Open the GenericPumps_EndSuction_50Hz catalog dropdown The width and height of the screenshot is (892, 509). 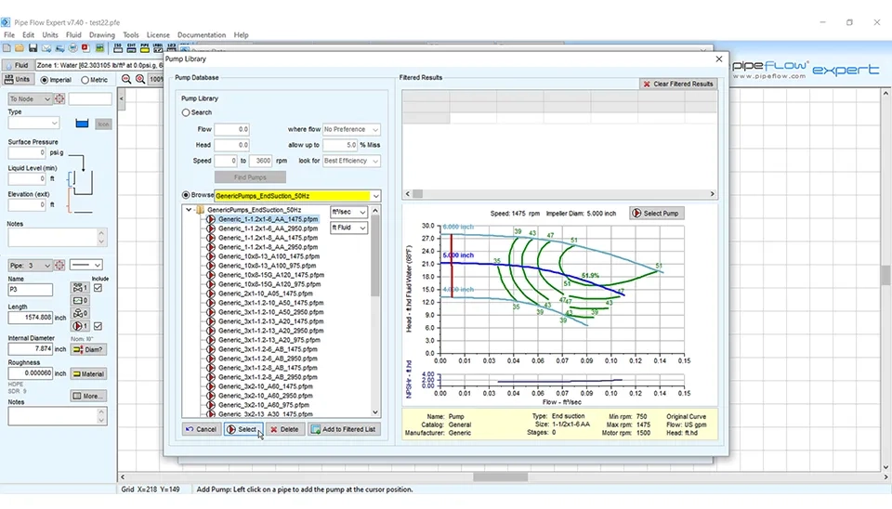374,196
